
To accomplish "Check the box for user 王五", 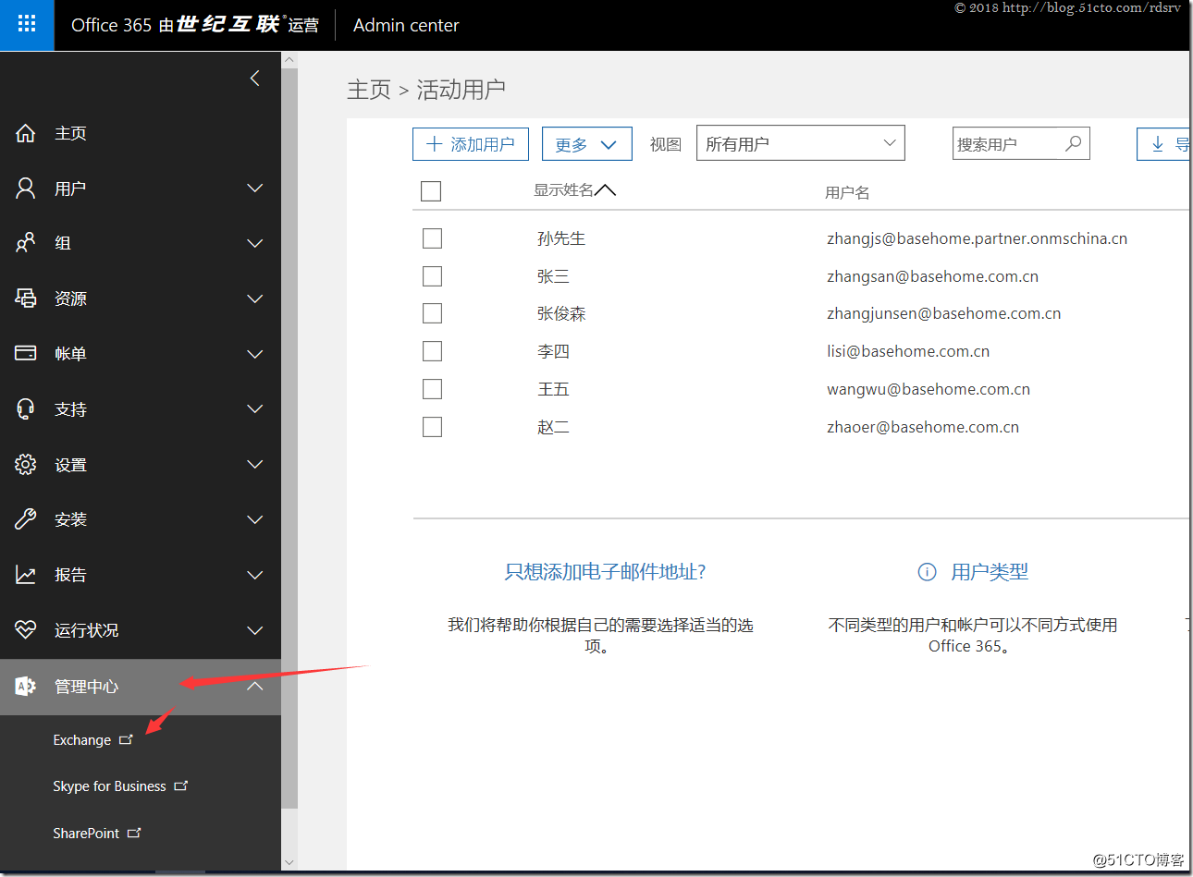I will pos(432,389).
